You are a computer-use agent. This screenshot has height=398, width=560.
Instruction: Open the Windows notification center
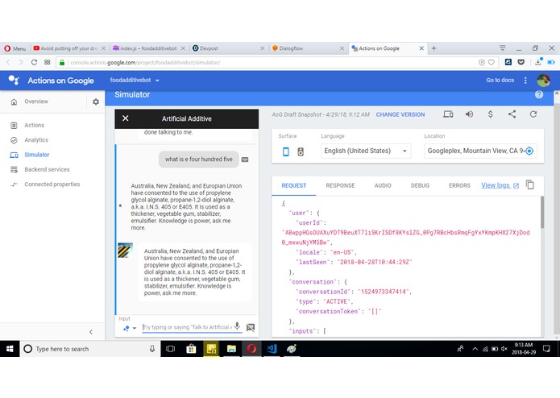(x=546, y=349)
